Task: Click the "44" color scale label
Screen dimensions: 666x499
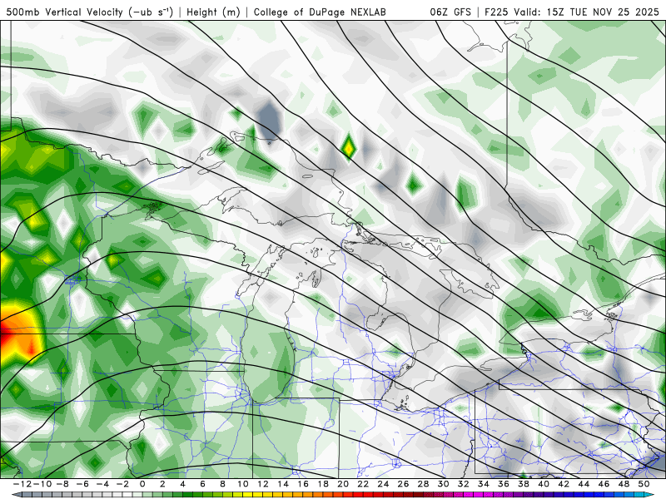Action: (584, 484)
